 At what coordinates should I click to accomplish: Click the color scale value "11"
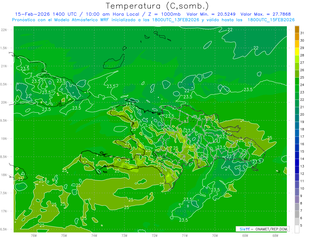pos(302,181)
